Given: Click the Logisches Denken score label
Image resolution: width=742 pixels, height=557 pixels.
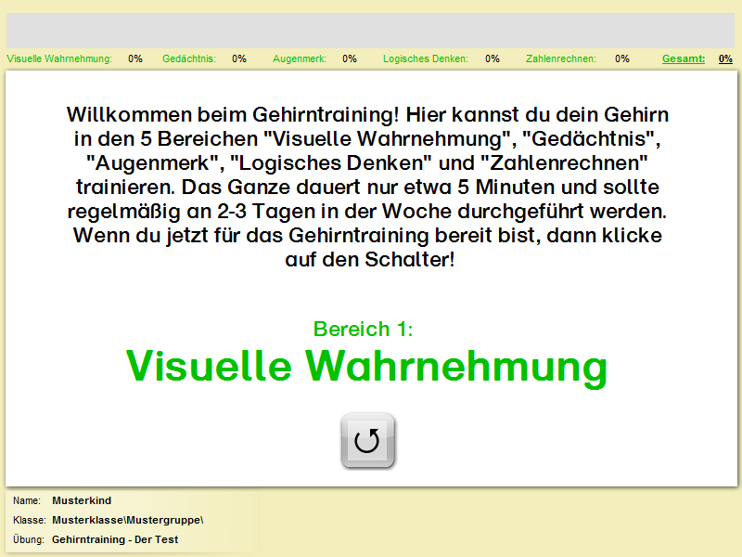Looking at the screenshot, I should click(426, 58).
